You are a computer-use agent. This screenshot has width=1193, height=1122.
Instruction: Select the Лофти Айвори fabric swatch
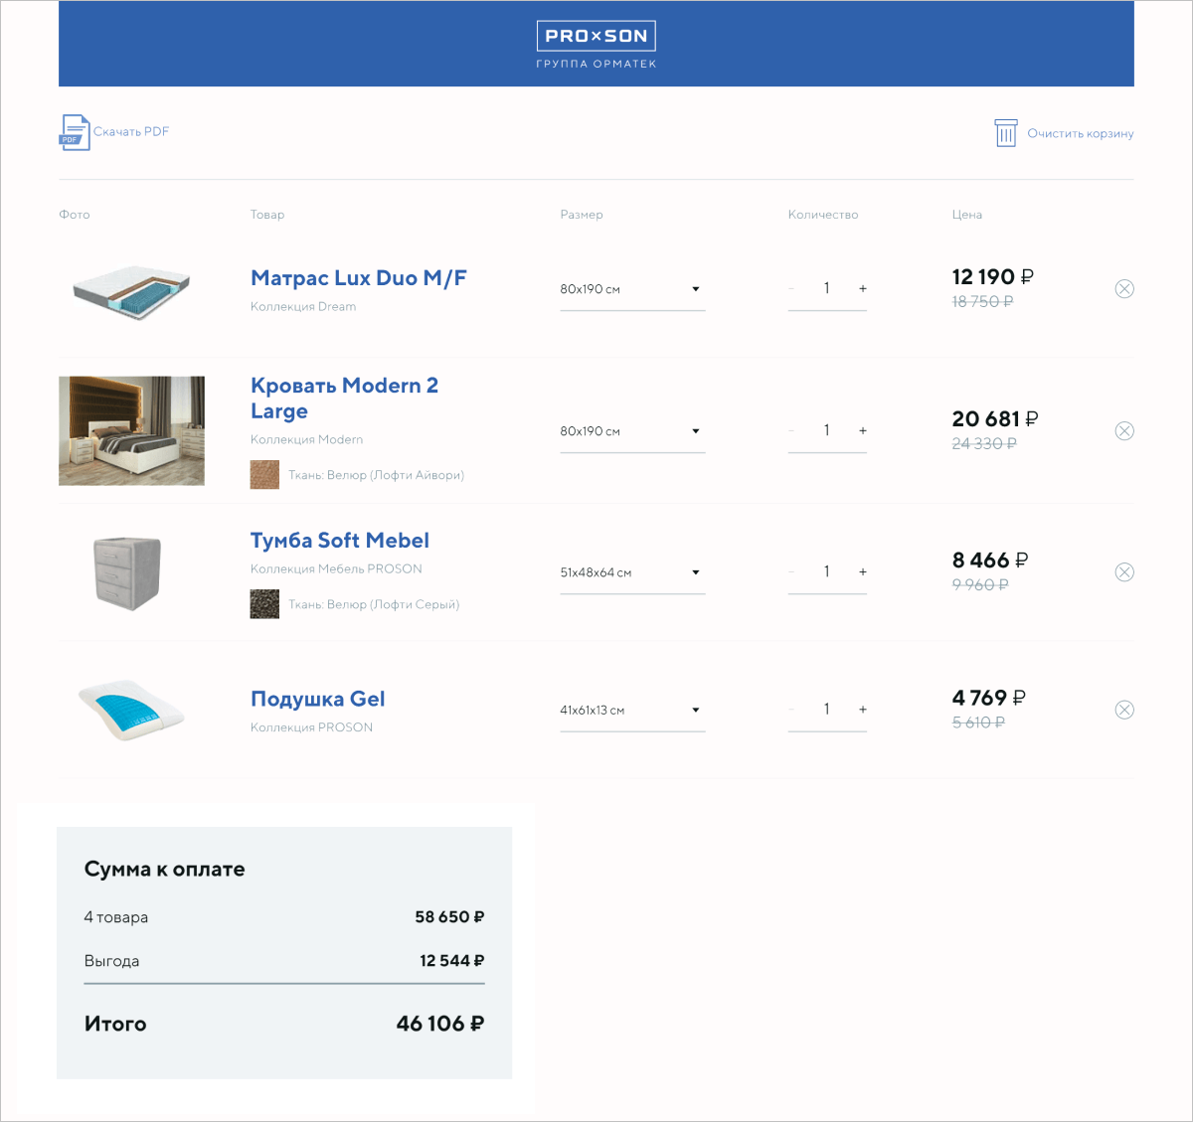[264, 475]
